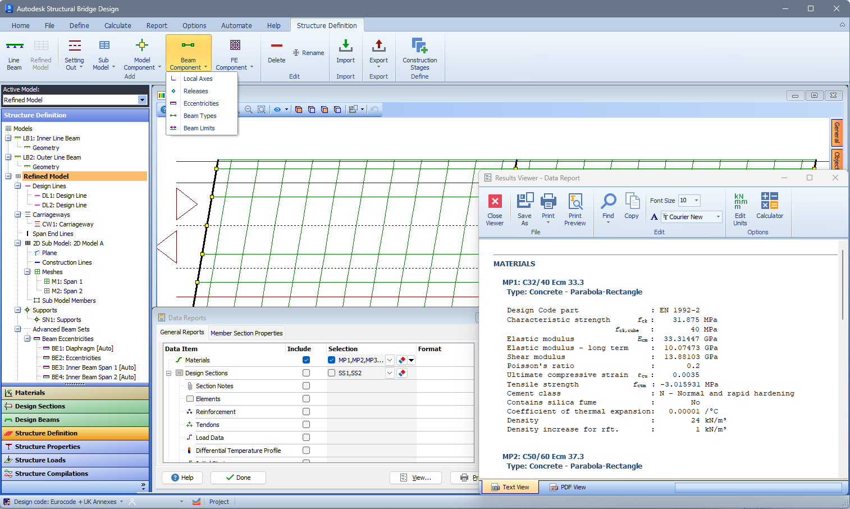Open the Setting Out tool
The image size is (850, 509).
74,54
